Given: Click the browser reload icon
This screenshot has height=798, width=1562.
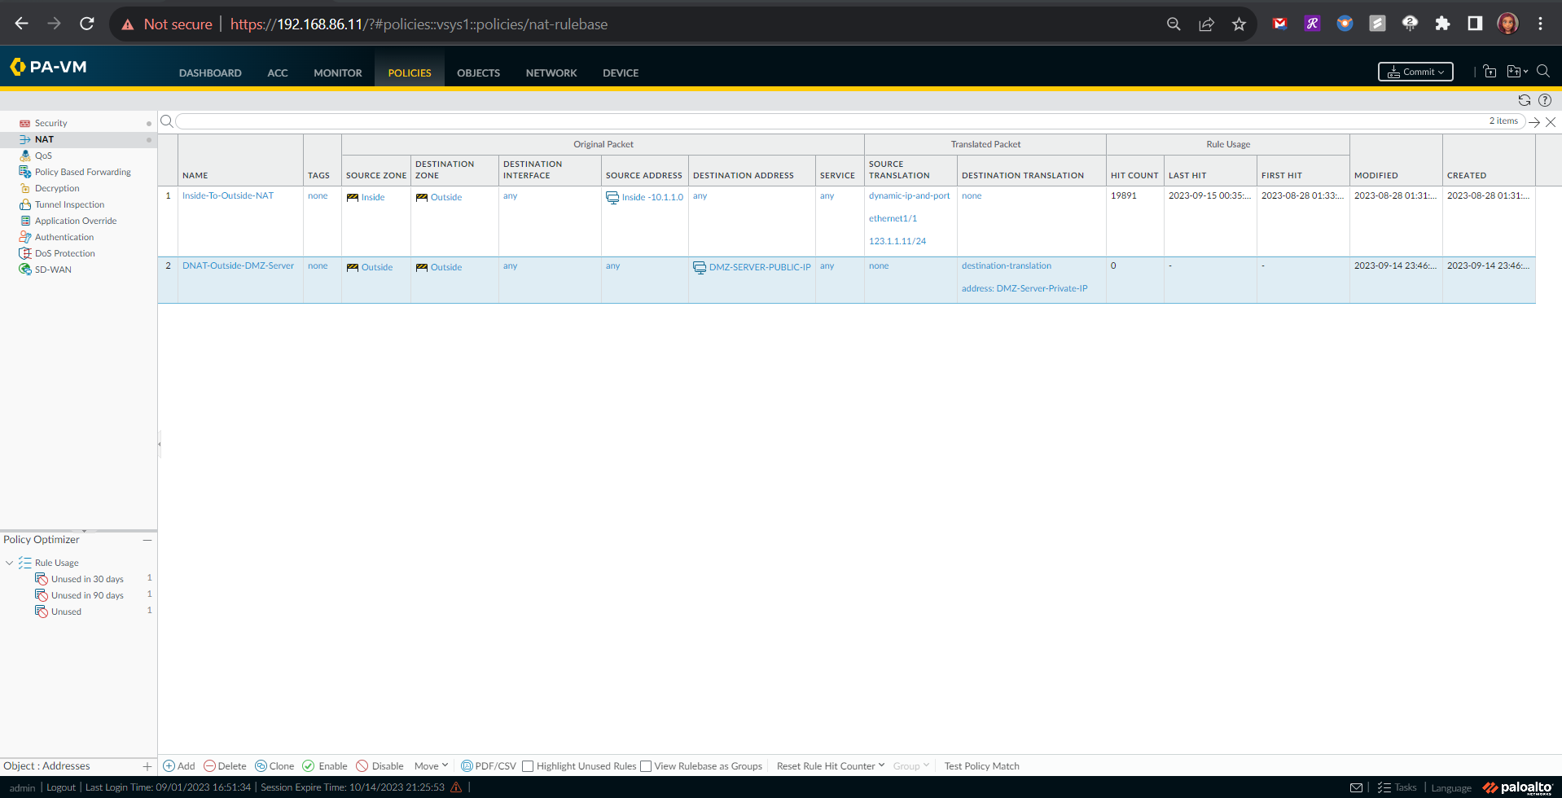Looking at the screenshot, I should (87, 24).
